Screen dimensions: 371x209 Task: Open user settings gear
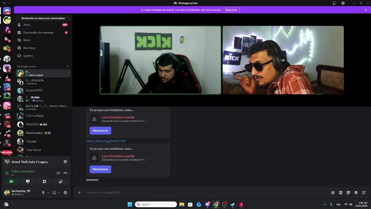[65, 192]
